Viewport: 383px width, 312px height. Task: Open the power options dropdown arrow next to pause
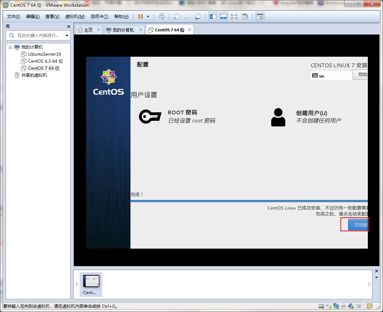pyautogui.click(x=148, y=17)
